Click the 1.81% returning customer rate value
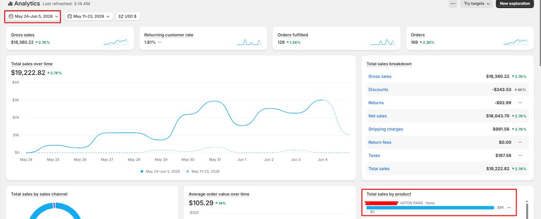The height and width of the screenshot is (219, 541). click(150, 42)
